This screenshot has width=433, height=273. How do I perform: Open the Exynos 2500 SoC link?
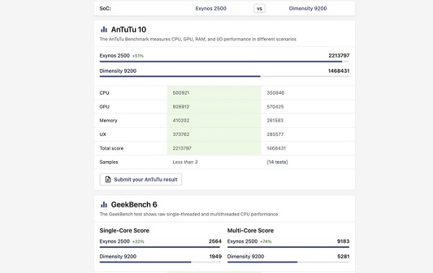pos(211,9)
